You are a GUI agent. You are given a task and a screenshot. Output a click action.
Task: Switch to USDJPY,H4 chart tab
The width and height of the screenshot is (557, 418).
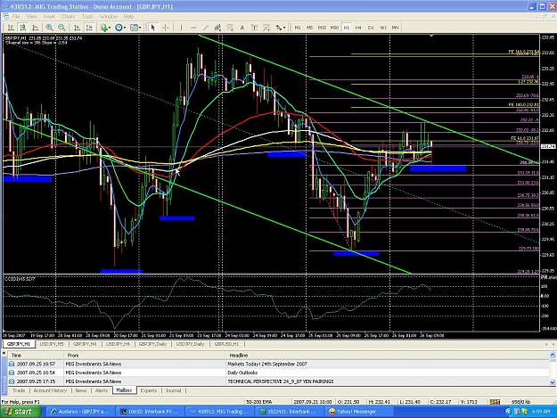pyautogui.click(x=118, y=344)
